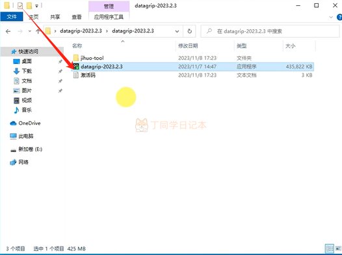Click the 激活码 text file icon
342x255 pixels.
(x=76, y=75)
